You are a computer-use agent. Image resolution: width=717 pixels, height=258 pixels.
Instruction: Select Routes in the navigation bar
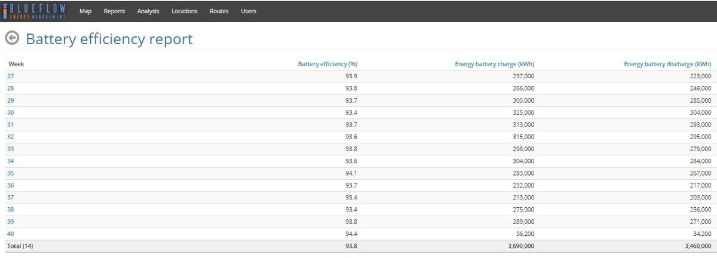point(219,11)
